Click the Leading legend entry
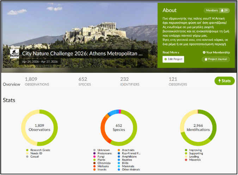 click(x=192, y=156)
